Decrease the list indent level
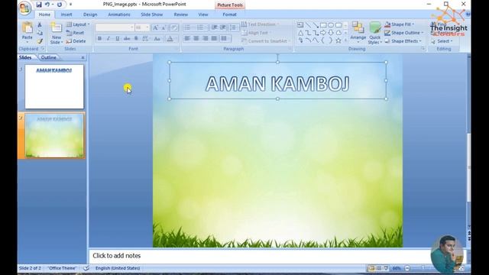 [214, 27]
